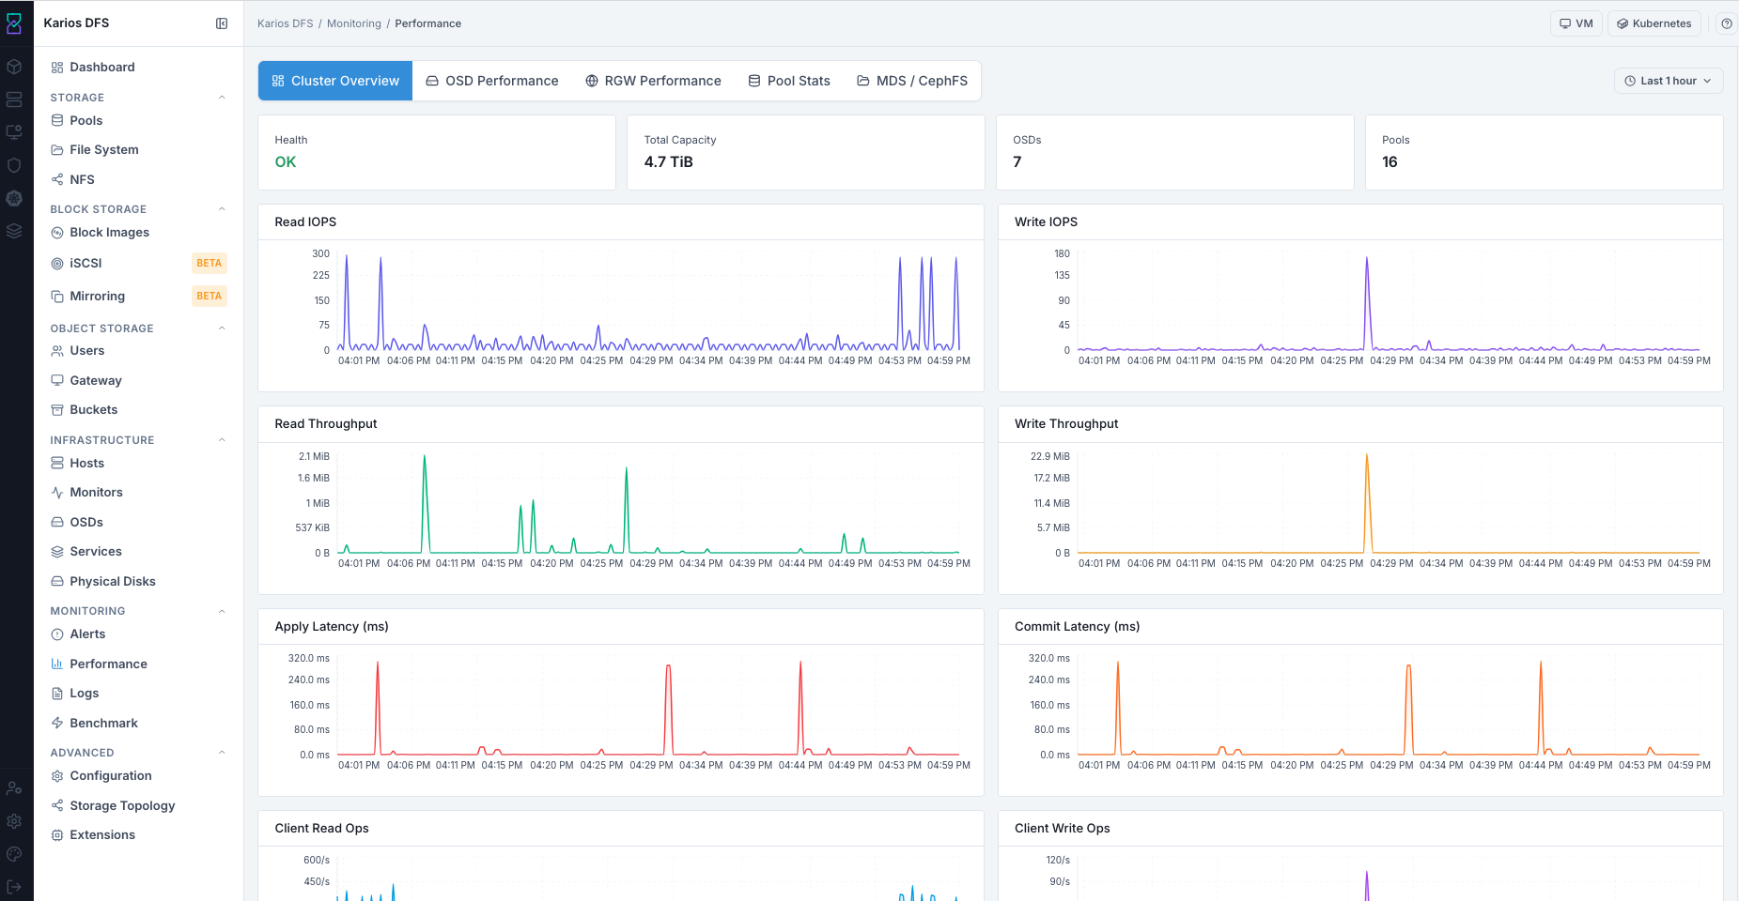This screenshot has height=901, width=1739.
Task: Open the Last 1 hour time range dropdown
Action: (x=1669, y=81)
